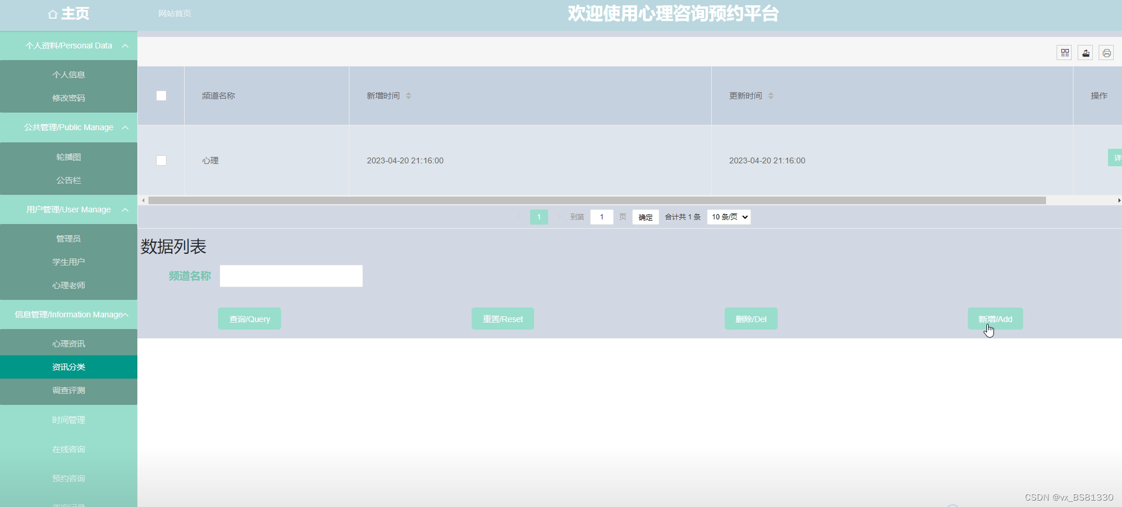Click the export table icon
This screenshot has height=507, width=1122.
click(x=1085, y=53)
